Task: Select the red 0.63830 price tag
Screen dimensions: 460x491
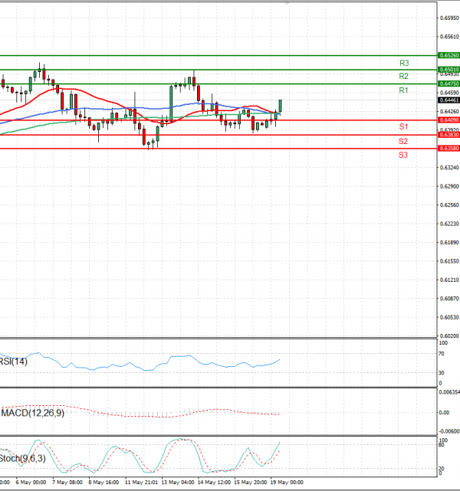Action: point(449,135)
